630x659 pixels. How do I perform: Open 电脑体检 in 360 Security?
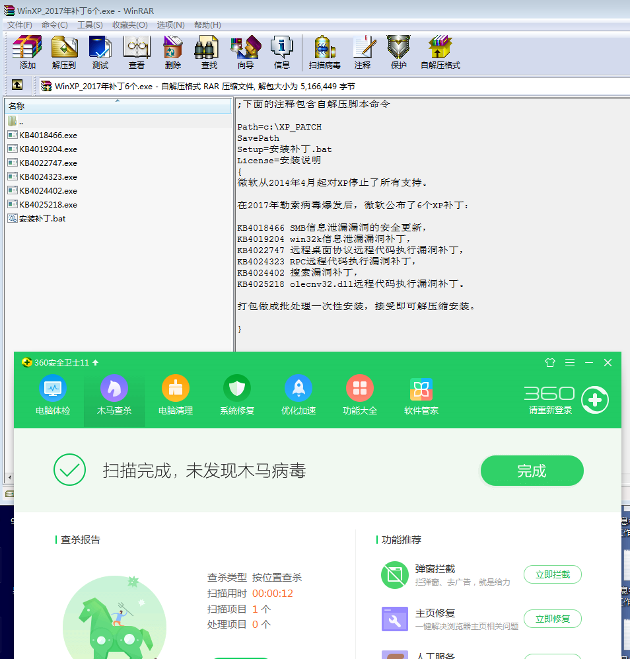(53, 395)
